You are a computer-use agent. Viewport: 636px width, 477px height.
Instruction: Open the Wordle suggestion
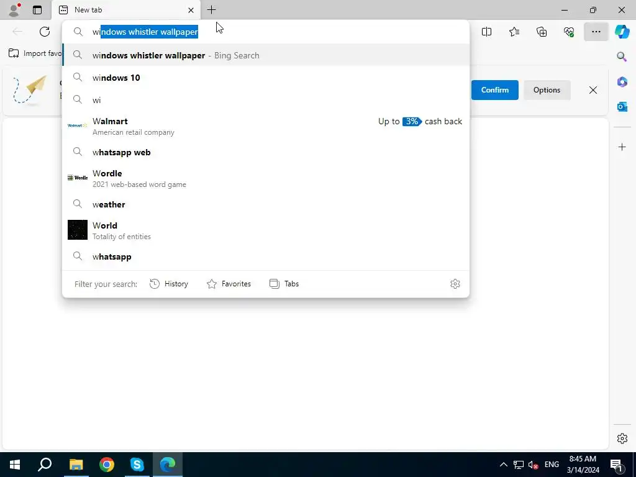click(266, 178)
